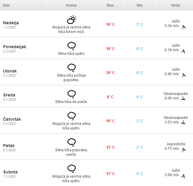Viewport: 193px width, 186px height.
Task: Select the Četvrtak day label
Action: (12, 119)
